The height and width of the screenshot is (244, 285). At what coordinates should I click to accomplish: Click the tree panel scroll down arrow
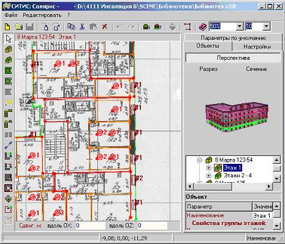pyautogui.click(x=276, y=179)
